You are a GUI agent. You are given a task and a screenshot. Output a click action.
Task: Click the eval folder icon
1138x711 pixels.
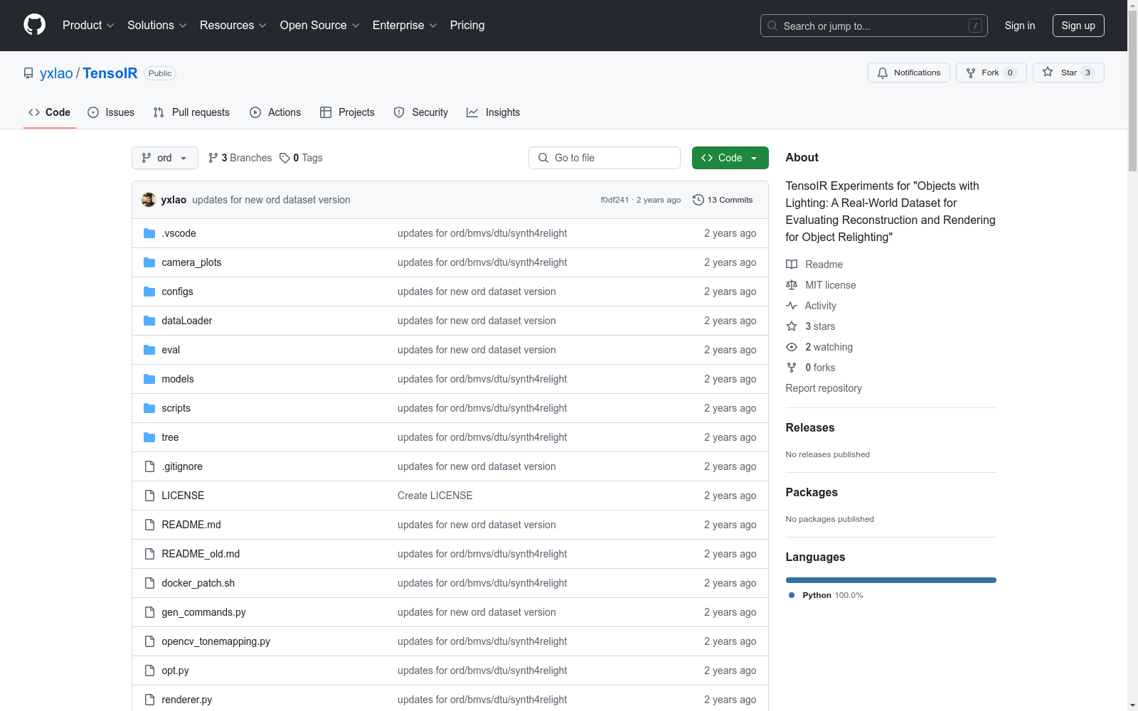149,350
